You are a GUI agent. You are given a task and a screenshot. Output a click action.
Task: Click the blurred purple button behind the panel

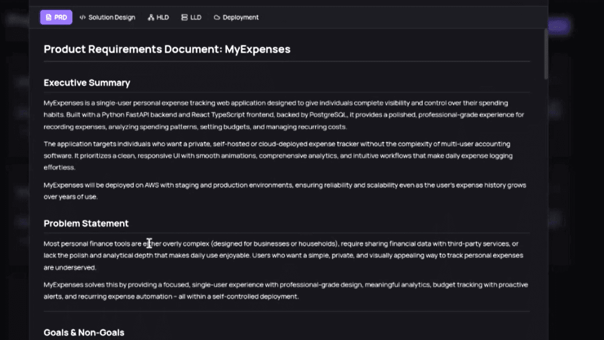(x=558, y=26)
